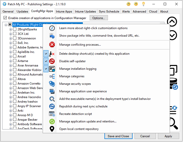
Task: Select the Alexander Koblov tree row
Action: tap(30, 70)
